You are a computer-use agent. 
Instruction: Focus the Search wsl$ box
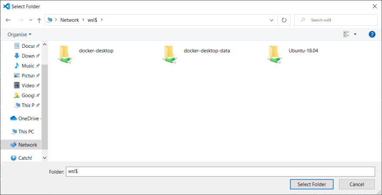pos(336,20)
